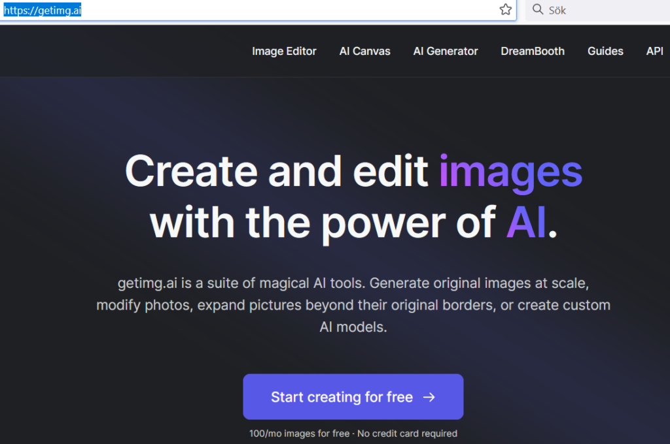This screenshot has height=444, width=670.
Task: Bookmark this page with the star icon
Action: [506, 9]
